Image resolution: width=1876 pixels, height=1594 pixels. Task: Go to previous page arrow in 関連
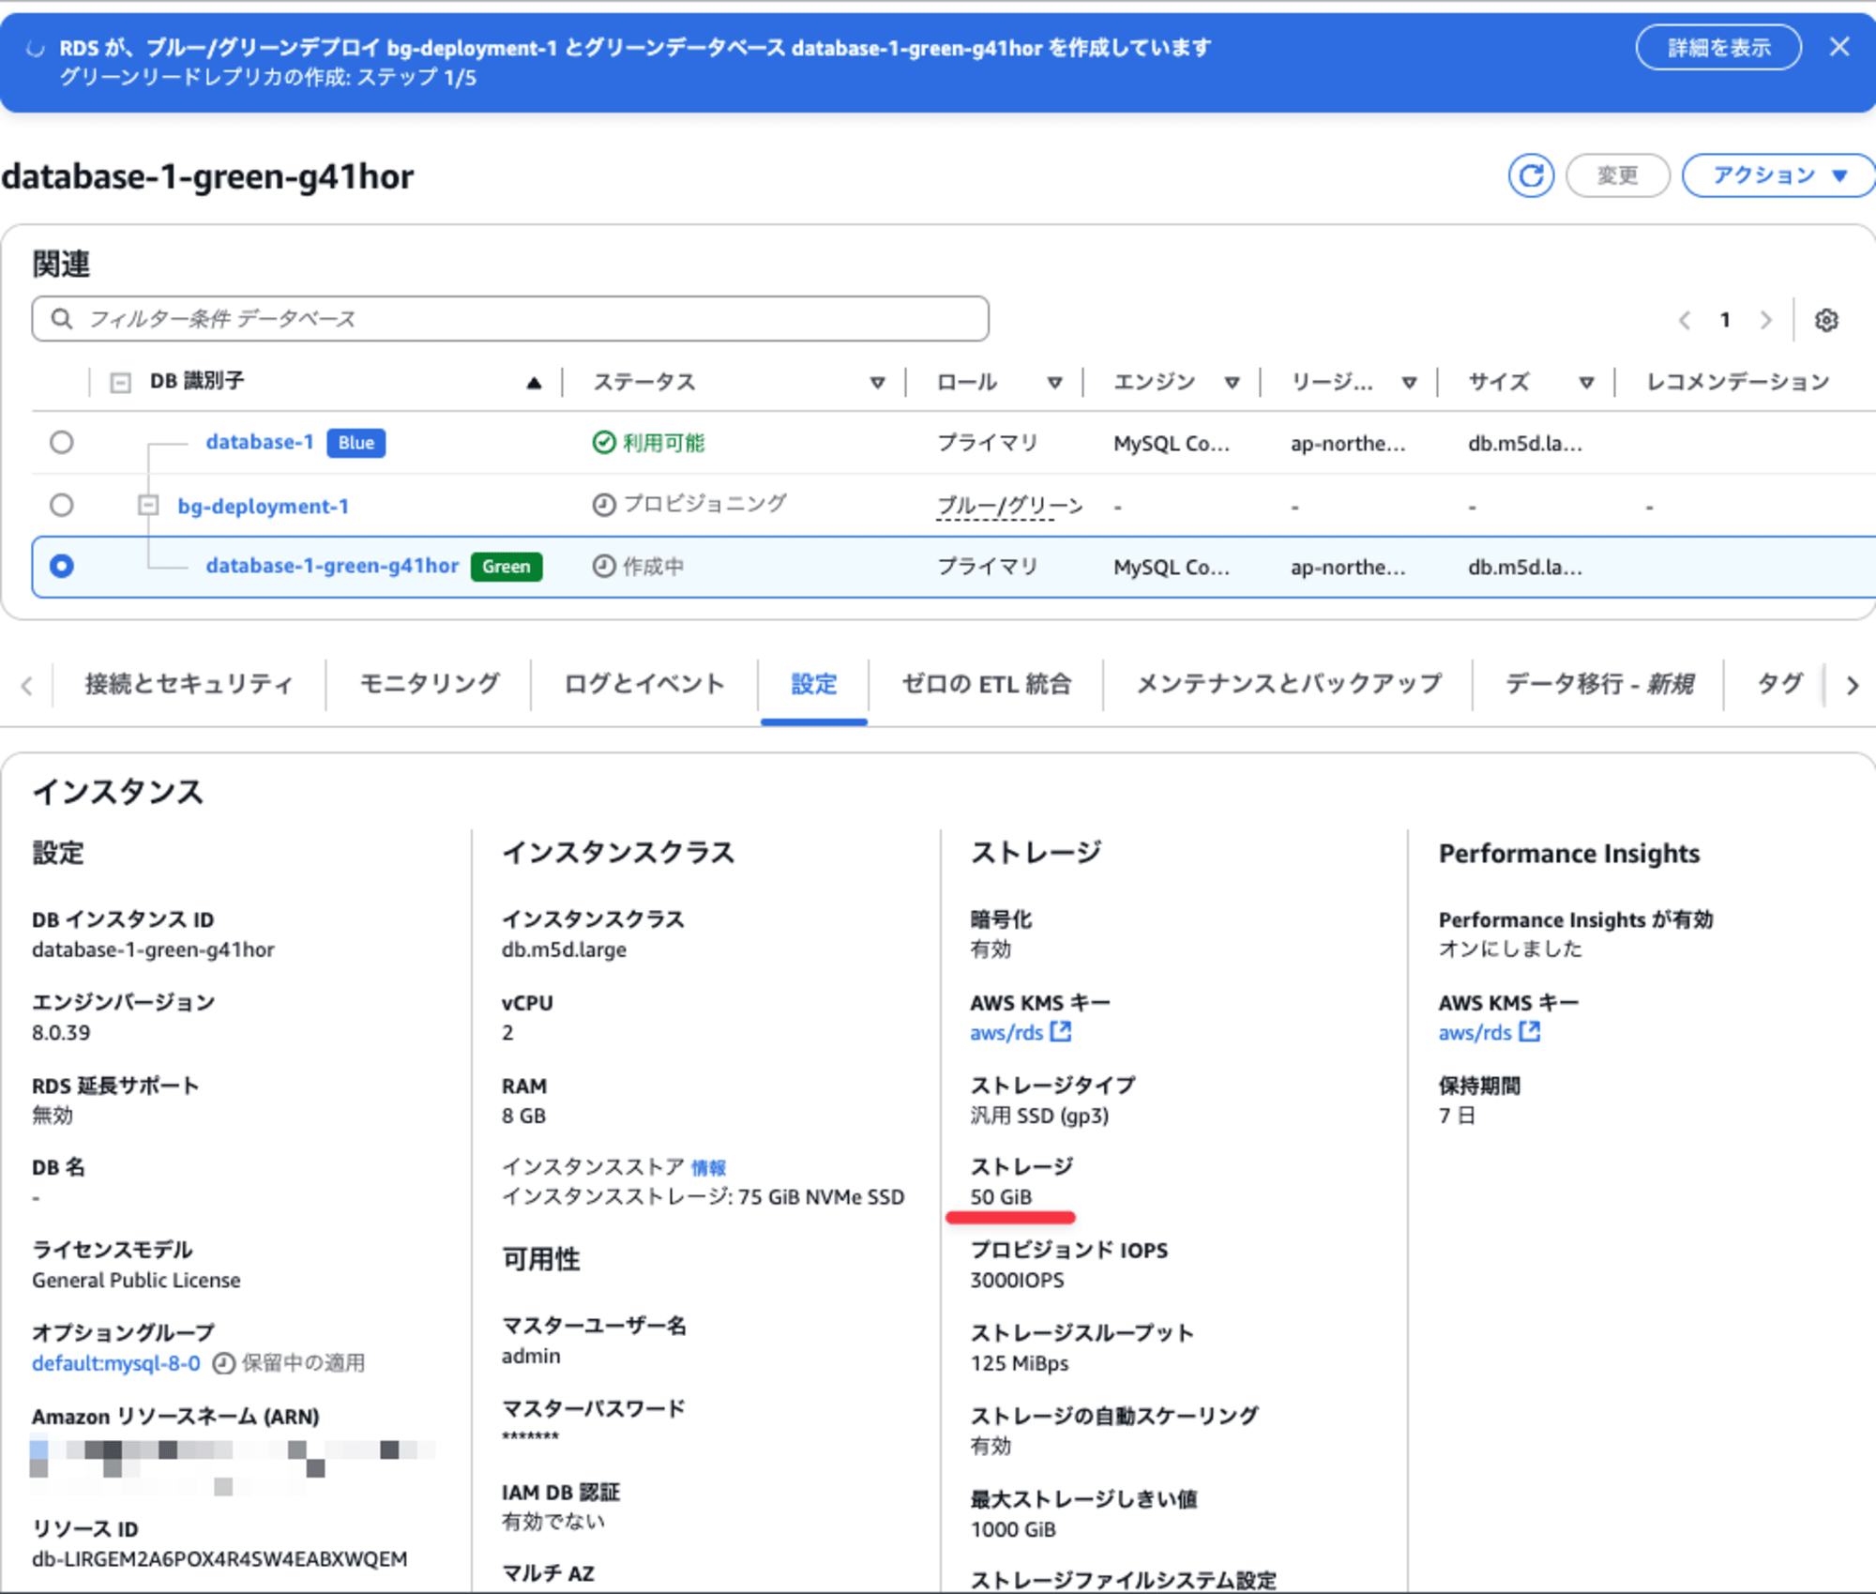[x=1685, y=320]
